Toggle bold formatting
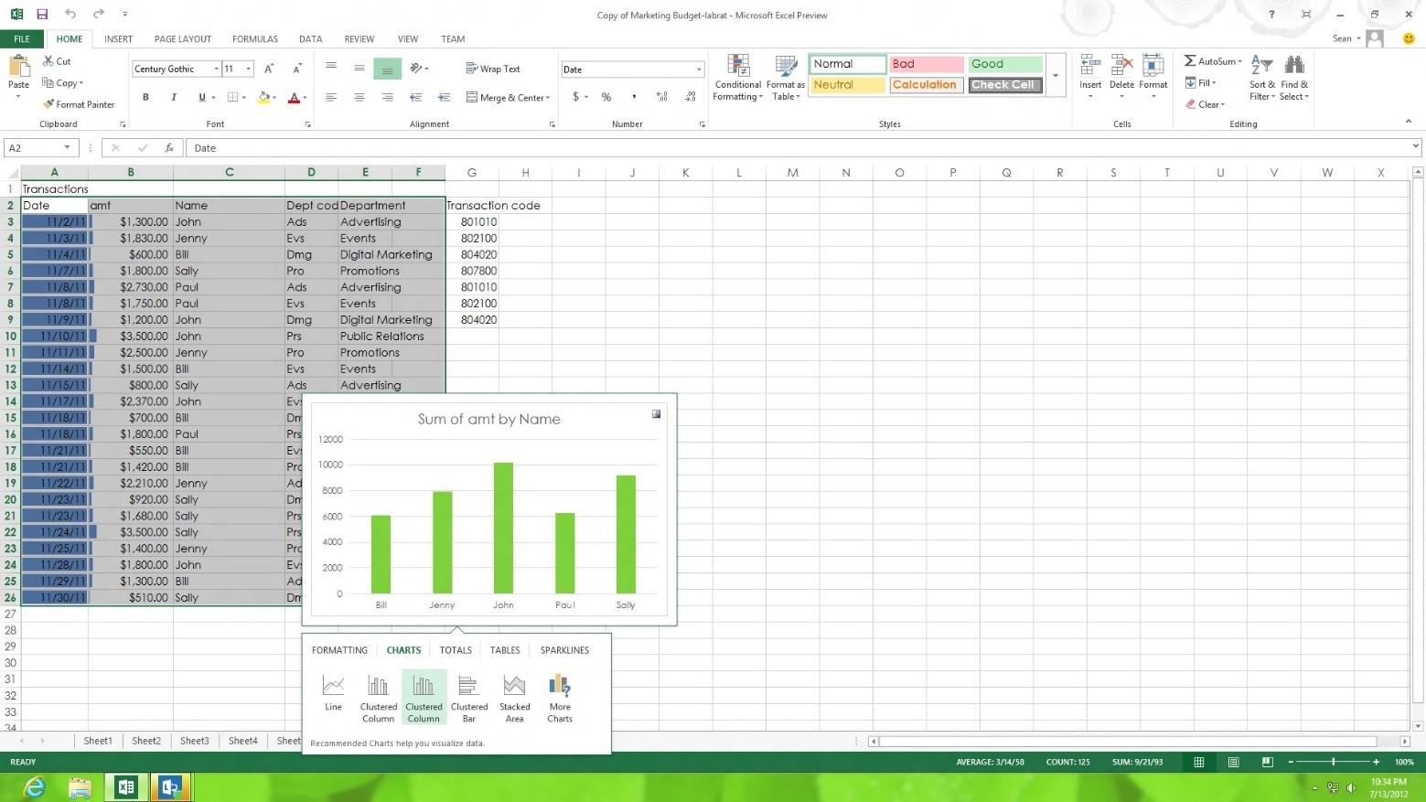The image size is (1426, 802). (x=145, y=97)
